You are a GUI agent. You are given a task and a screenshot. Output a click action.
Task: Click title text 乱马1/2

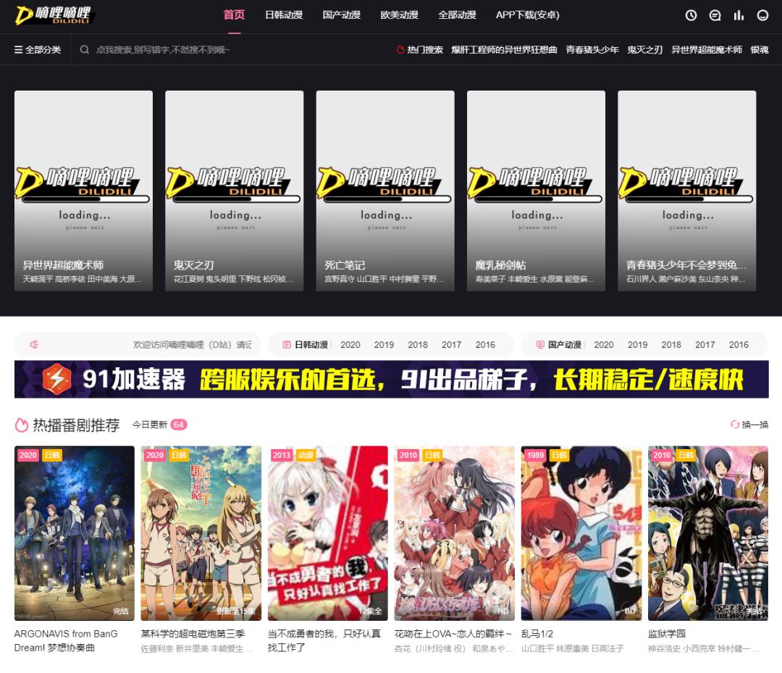pyautogui.click(x=537, y=634)
